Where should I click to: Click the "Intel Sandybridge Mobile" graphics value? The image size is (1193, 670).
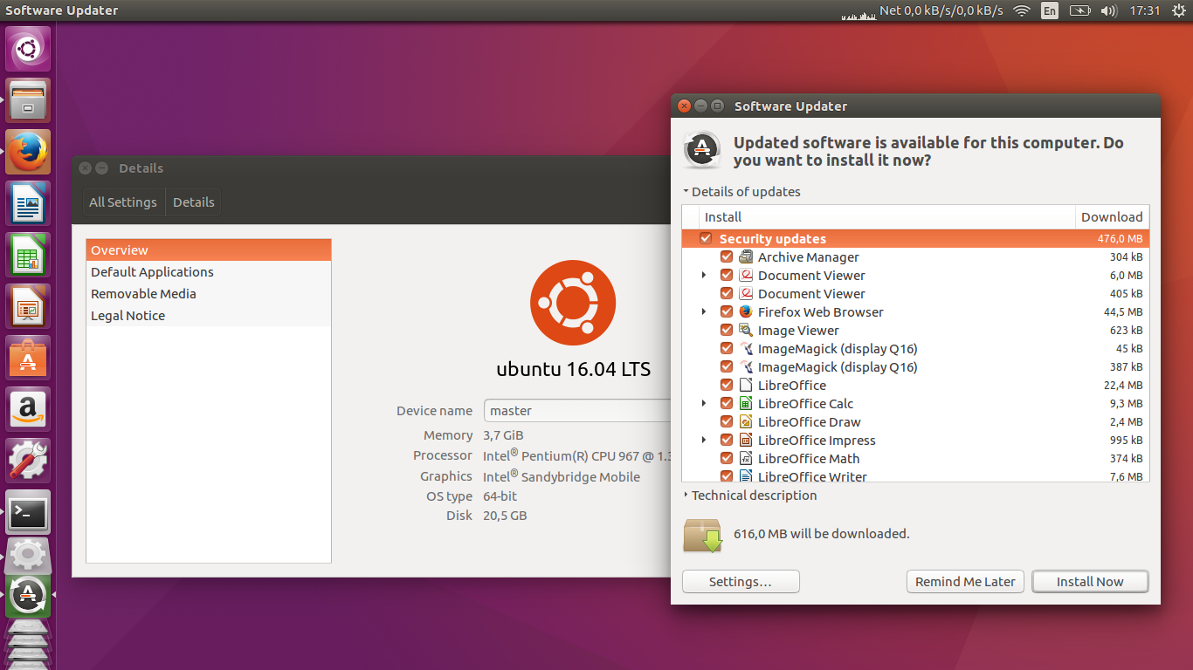(562, 476)
